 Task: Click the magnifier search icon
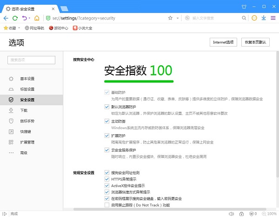point(245,18)
